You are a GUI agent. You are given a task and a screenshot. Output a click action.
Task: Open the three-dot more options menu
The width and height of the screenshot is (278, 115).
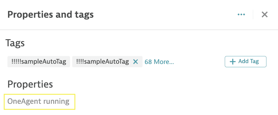point(241,14)
